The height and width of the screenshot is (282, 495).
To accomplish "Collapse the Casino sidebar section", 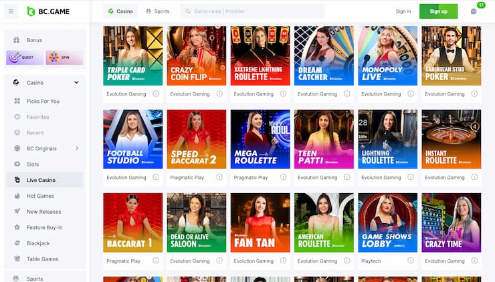I will pos(76,82).
